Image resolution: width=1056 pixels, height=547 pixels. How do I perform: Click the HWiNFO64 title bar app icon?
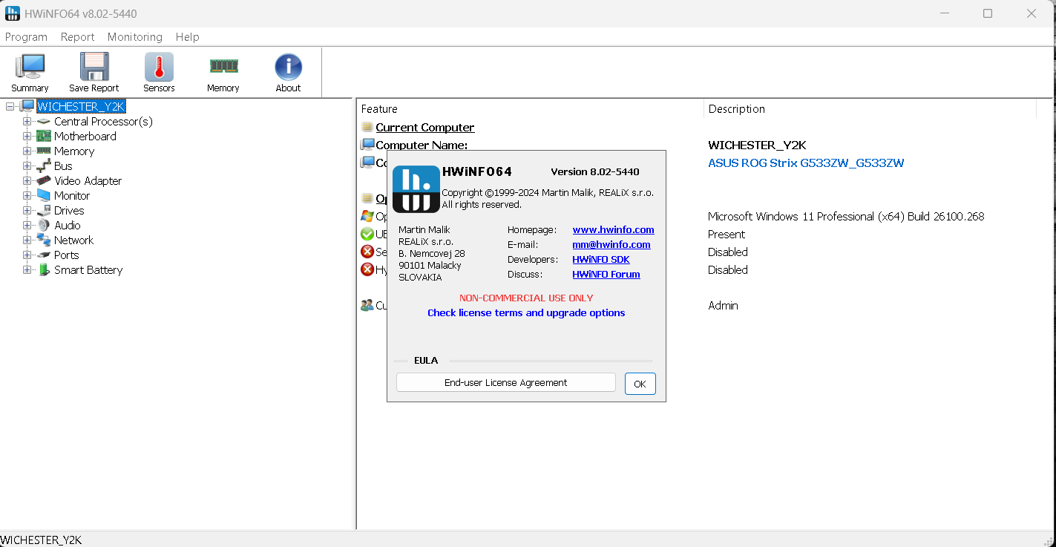(13, 13)
